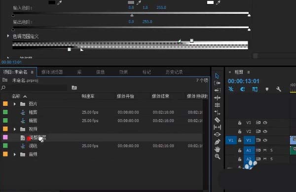The image size is (296, 192).
Task: Select the Selection arrow tool
Action: tap(217, 76)
